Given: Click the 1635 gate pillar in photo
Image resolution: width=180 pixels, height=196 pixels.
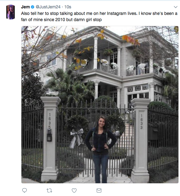Looking at the screenshot, I should coord(50,139).
